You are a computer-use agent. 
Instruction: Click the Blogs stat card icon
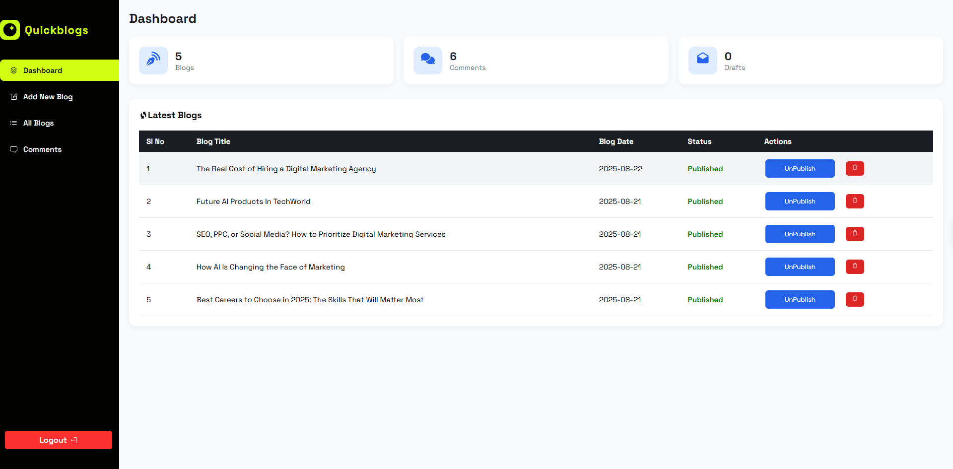pos(153,60)
